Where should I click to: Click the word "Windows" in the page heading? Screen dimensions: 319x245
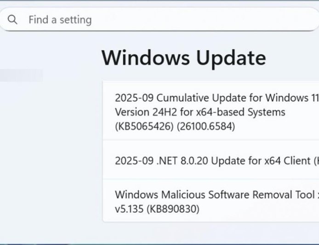tap(145, 58)
